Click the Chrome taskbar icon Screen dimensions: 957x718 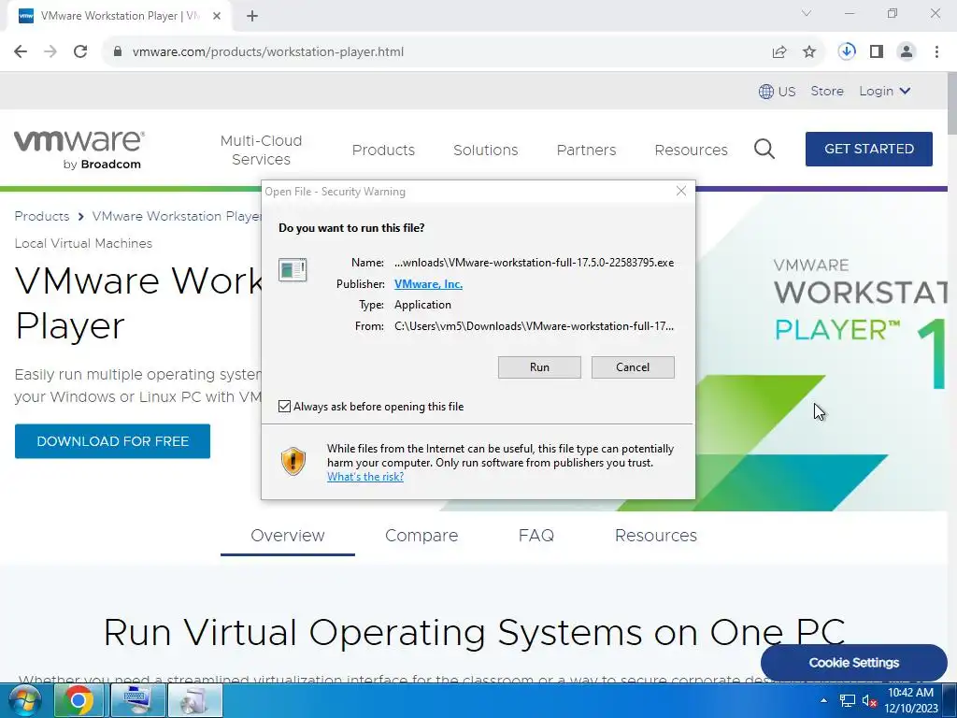79,700
